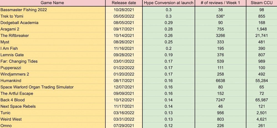
Task: Select the Steam CCU column header
Action: click(x=262, y=3)
